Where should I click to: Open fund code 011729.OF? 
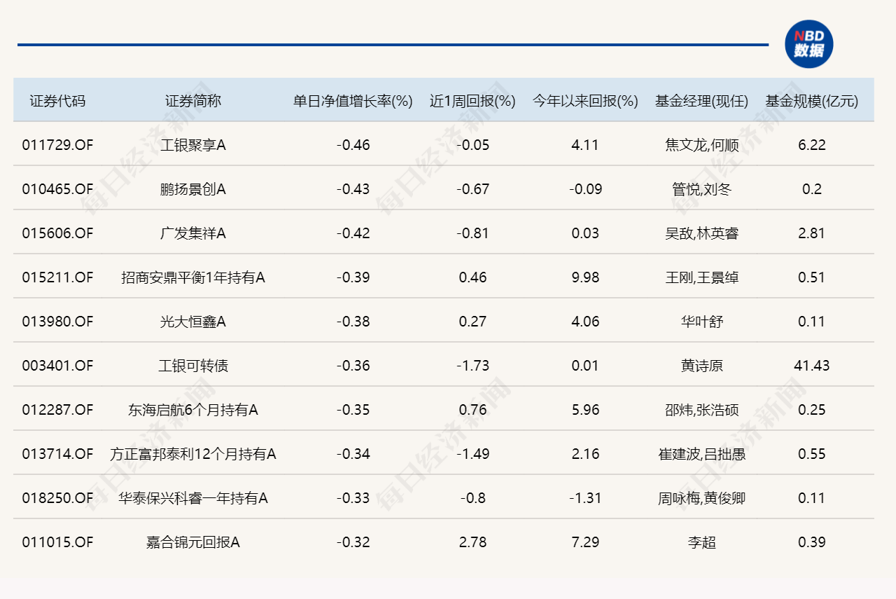57,145
